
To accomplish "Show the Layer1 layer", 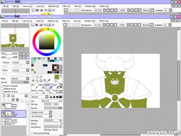I will [3, 120].
